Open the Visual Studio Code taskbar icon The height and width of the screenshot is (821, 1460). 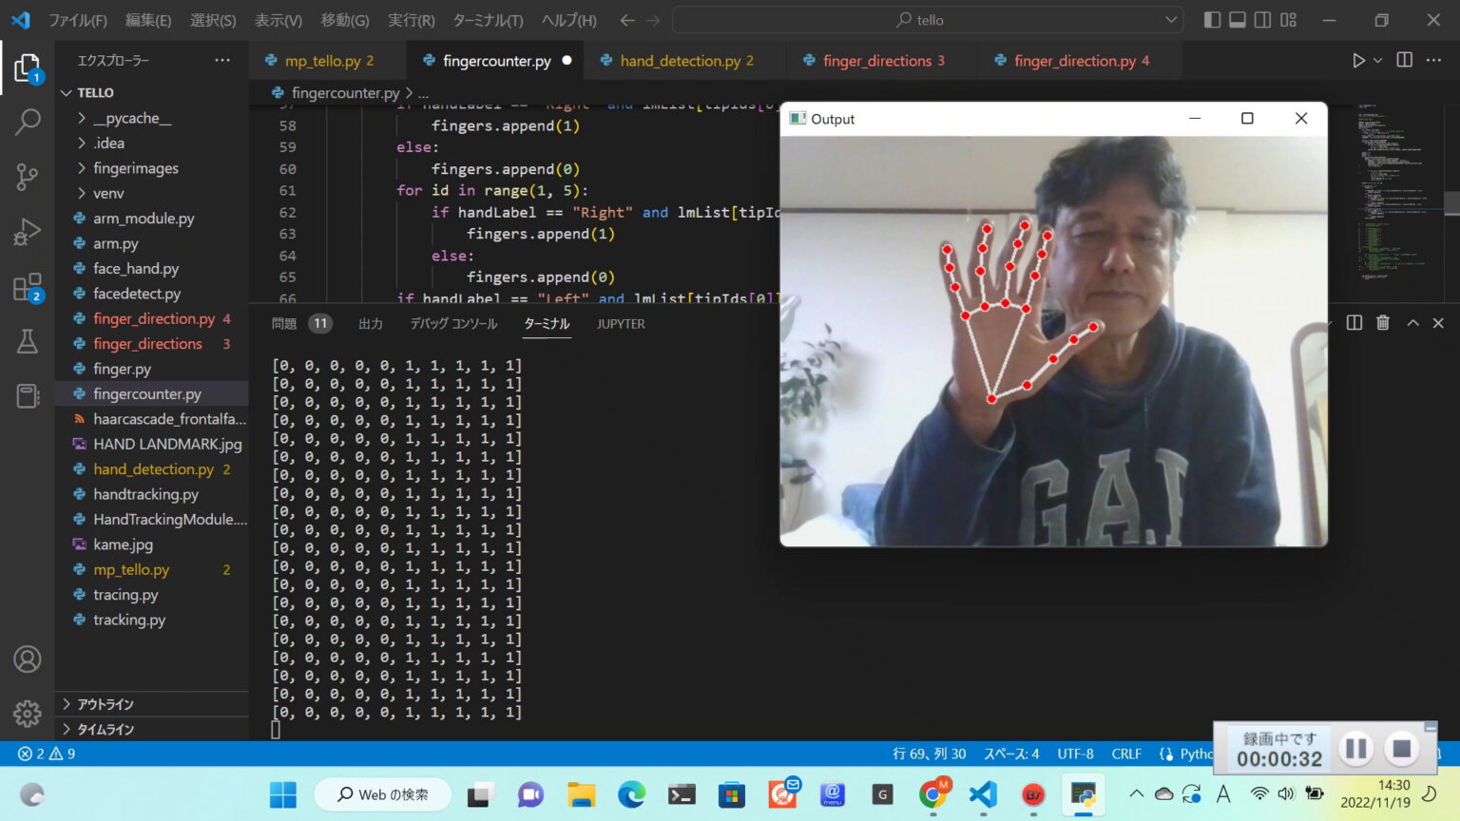coord(982,794)
